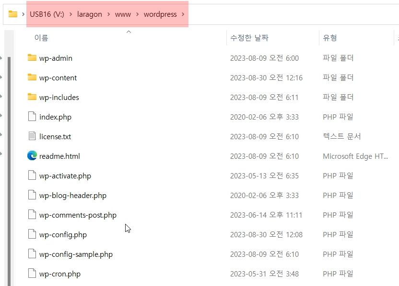Viewport: 399px width, 286px height.
Task: Click the wp-config-sample.php file icon
Action: click(32, 254)
